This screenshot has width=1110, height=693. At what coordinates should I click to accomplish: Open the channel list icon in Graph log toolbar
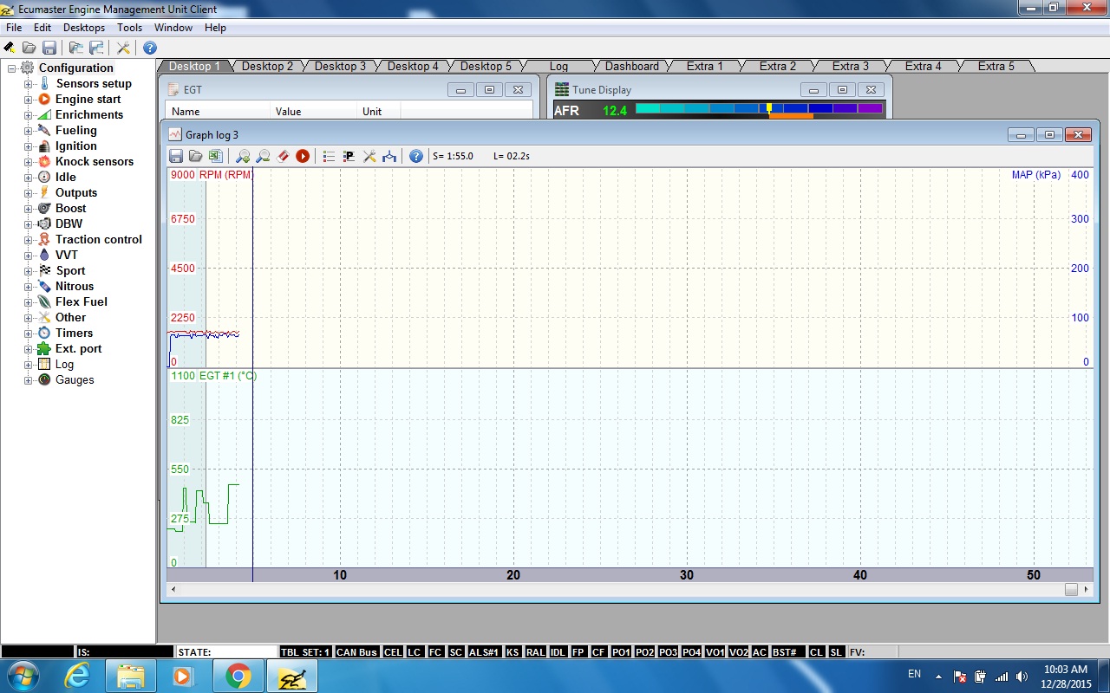click(x=329, y=156)
